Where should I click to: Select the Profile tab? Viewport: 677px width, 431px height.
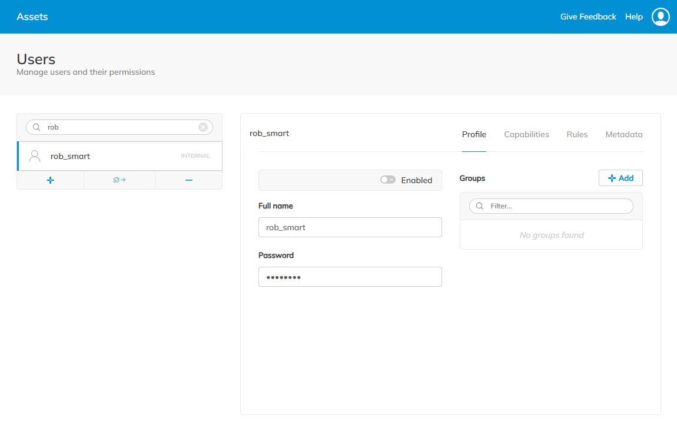point(474,134)
